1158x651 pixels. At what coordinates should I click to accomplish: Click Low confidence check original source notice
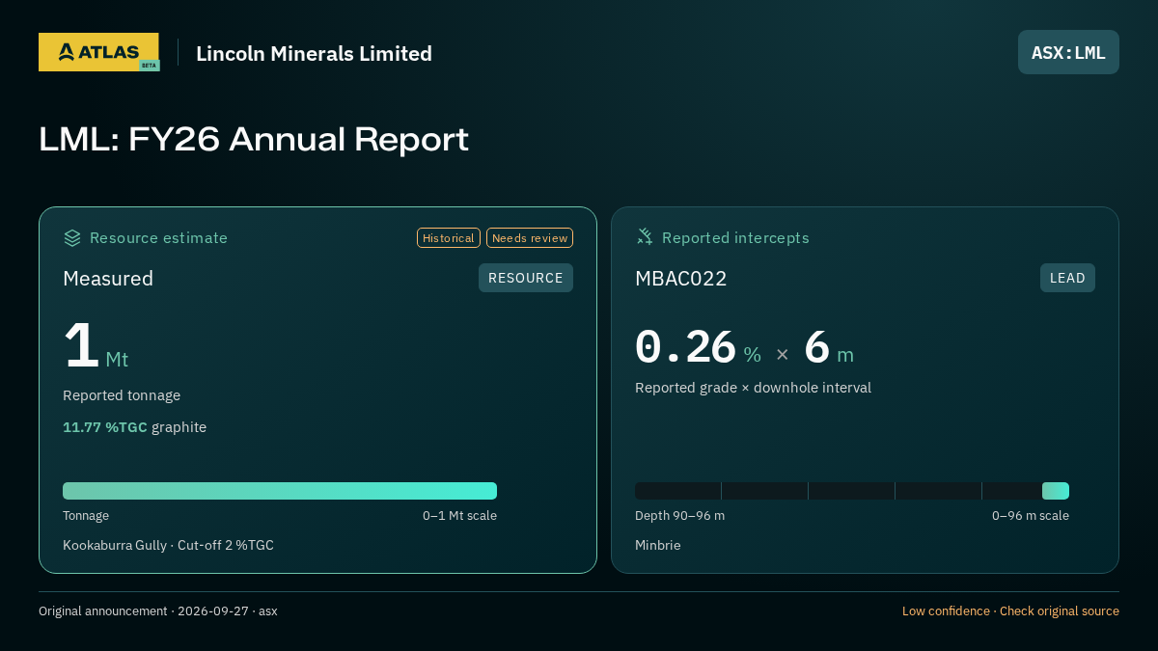tap(1010, 611)
